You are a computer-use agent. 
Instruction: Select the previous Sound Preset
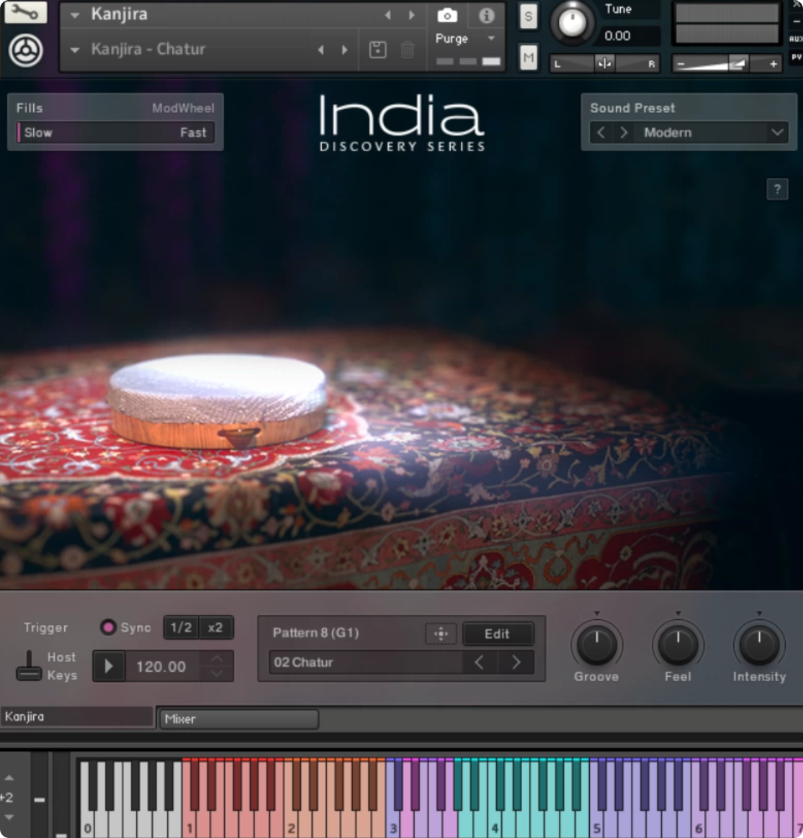[x=601, y=132]
